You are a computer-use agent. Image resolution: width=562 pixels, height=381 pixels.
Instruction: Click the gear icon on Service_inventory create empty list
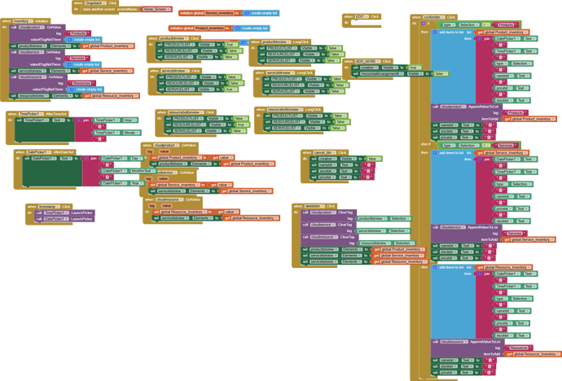tap(245, 14)
